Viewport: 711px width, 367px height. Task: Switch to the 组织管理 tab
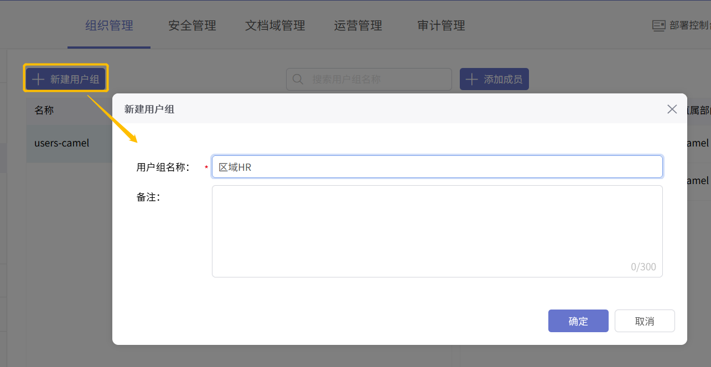coord(109,25)
